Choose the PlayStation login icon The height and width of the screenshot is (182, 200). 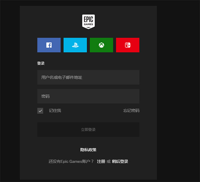click(75, 45)
